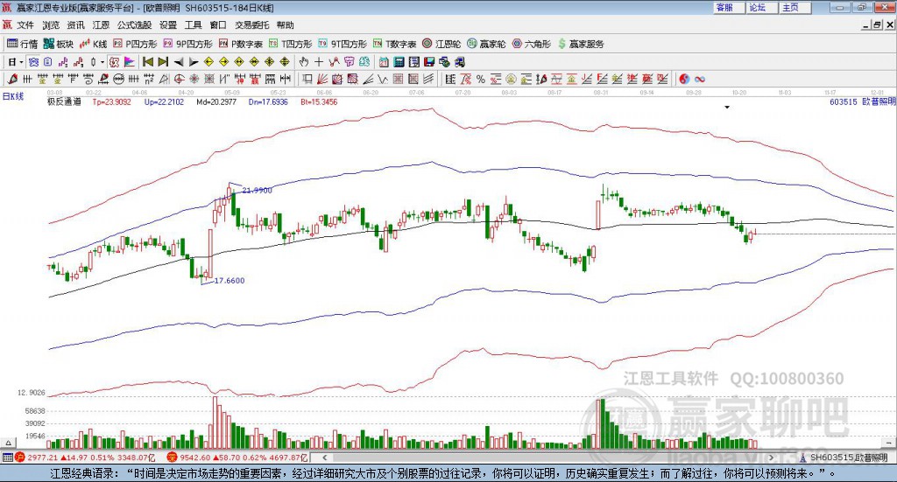Select the percent (%) line tool
897x482 pixels.
pos(481,80)
